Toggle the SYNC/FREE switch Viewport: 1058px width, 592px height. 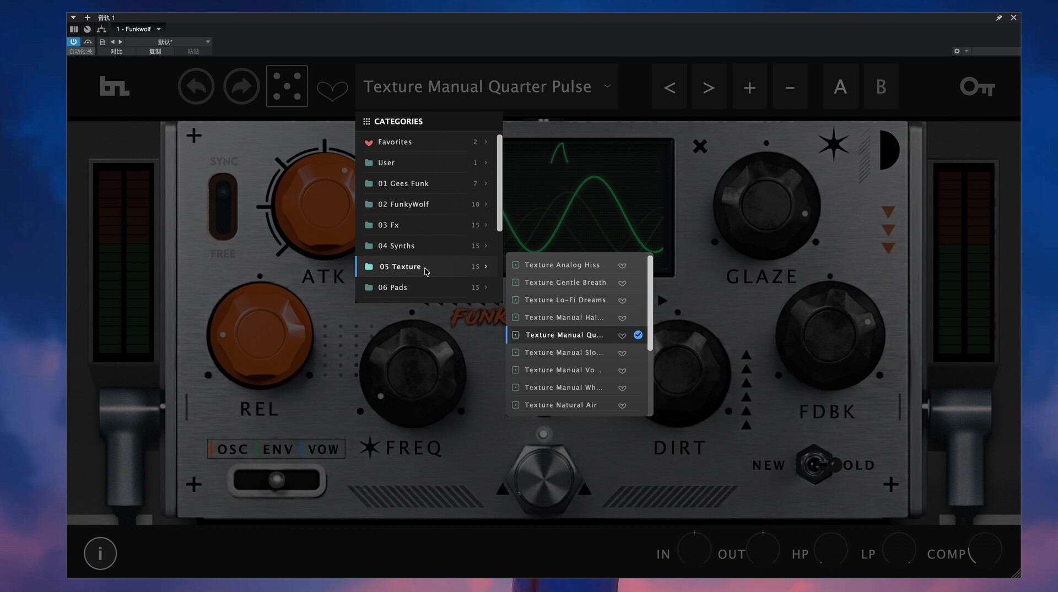pyautogui.click(x=223, y=207)
